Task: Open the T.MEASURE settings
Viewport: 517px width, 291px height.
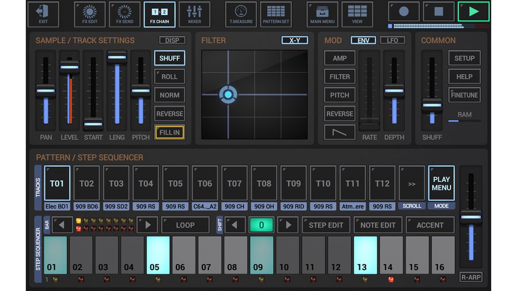Action: 240,14
